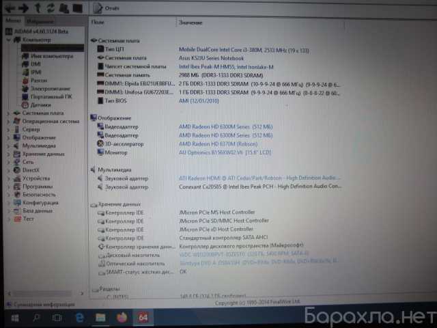Select the AIDA64 v4.60 Beta root node

pyautogui.click(x=41, y=31)
